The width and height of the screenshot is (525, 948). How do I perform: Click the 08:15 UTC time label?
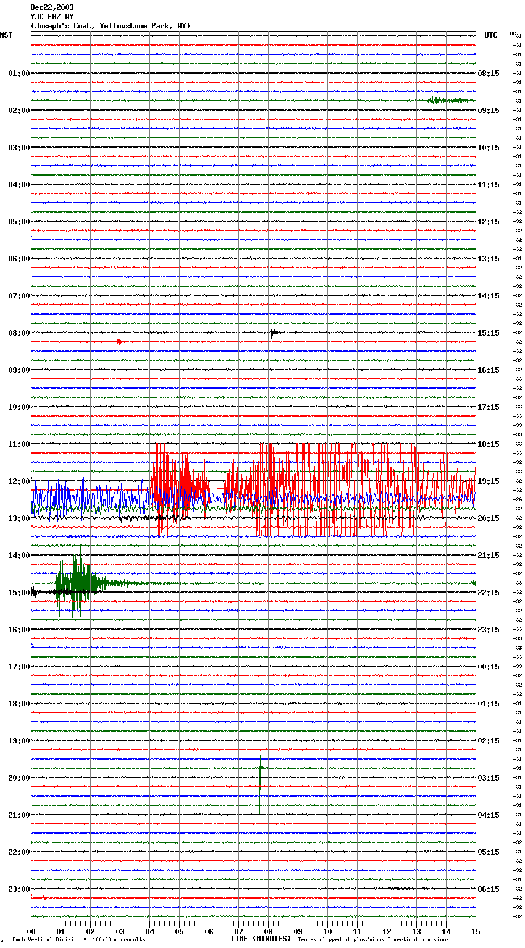tap(489, 74)
